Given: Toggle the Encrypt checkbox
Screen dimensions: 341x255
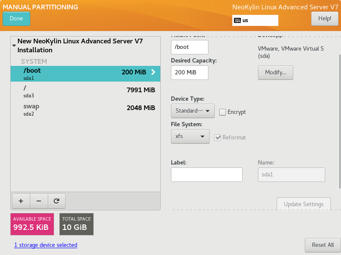Looking at the screenshot, I should tap(222, 112).
